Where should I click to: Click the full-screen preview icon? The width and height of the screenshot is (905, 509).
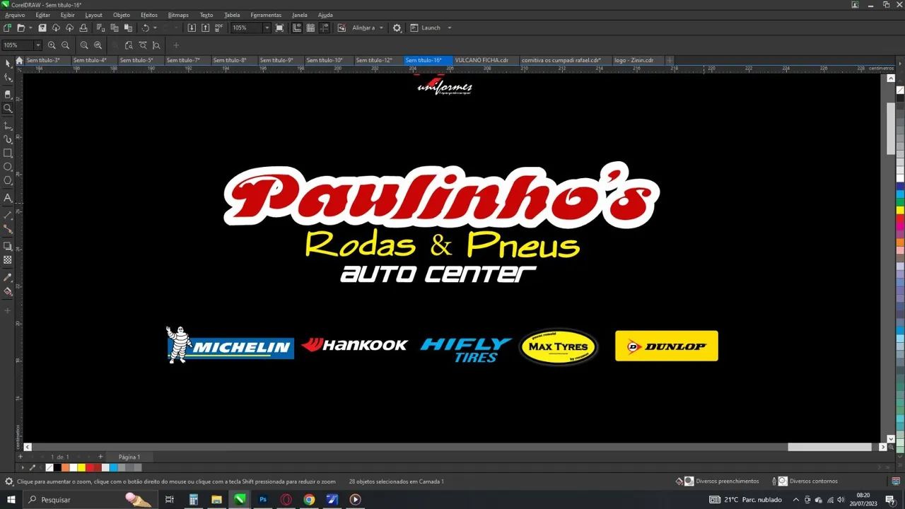pyautogui.click(x=280, y=28)
